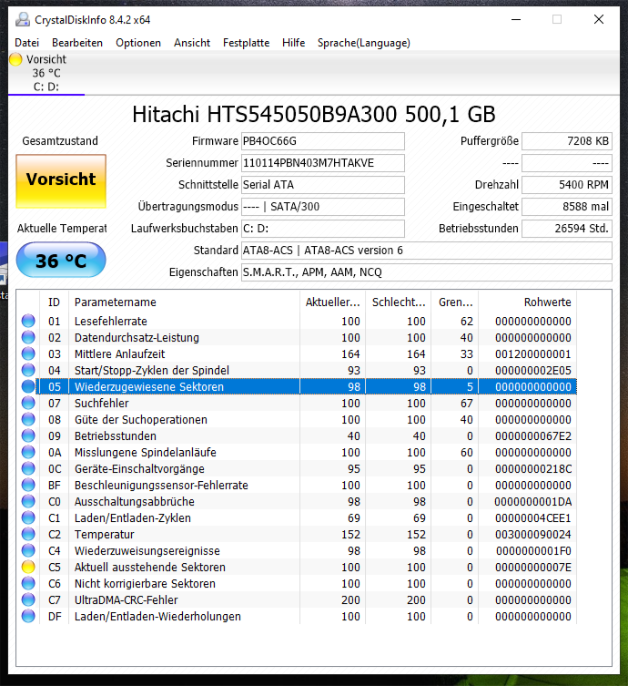Screen dimensions: 628x686
Task: Click the status icon of the Start/Stopp-Zyklen row
Action: tap(28, 370)
